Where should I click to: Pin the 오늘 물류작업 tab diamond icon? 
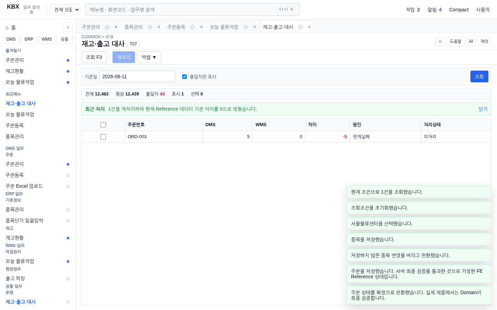pos(246,27)
